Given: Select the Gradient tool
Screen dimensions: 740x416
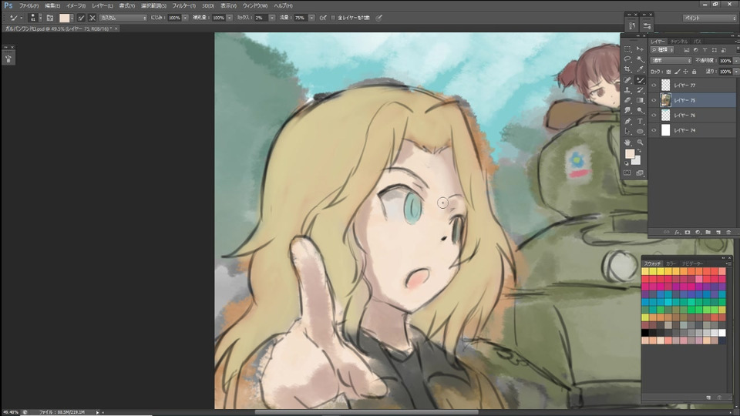Looking at the screenshot, I should tap(640, 100).
